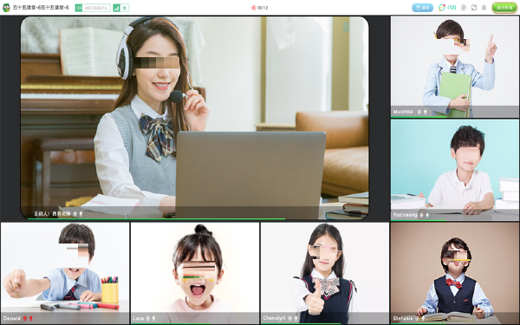The height and width of the screenshot is (325, 520).
Task: Select Chensiyi1's video tile
Action: [x=325, y=273]
